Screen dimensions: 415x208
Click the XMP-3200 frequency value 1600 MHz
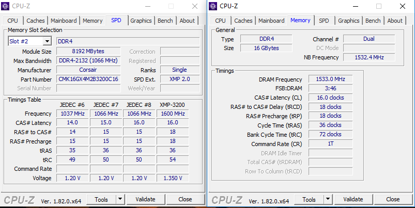click(x=173, y=114)
